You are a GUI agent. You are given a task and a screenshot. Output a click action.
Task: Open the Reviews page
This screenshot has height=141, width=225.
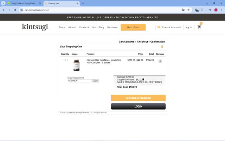pyautogui.click(x=112, y=27)
